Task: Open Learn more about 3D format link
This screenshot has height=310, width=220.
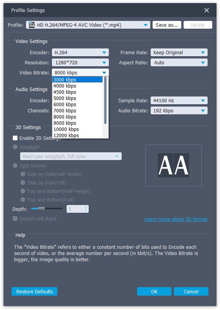Action: [x=176, y=219]
